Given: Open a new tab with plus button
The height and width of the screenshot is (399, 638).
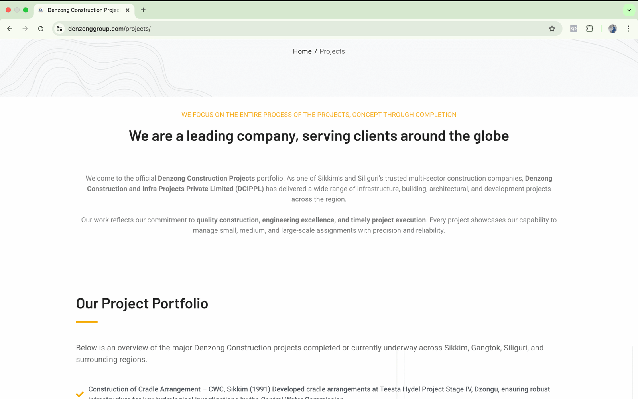Looking at the screenshot, I should coord(143,10).
